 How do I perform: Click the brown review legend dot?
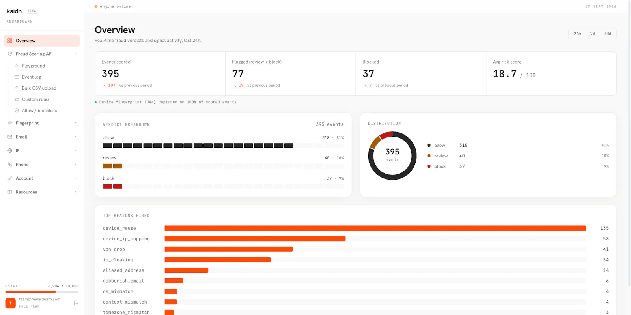(x=429, y=156)
